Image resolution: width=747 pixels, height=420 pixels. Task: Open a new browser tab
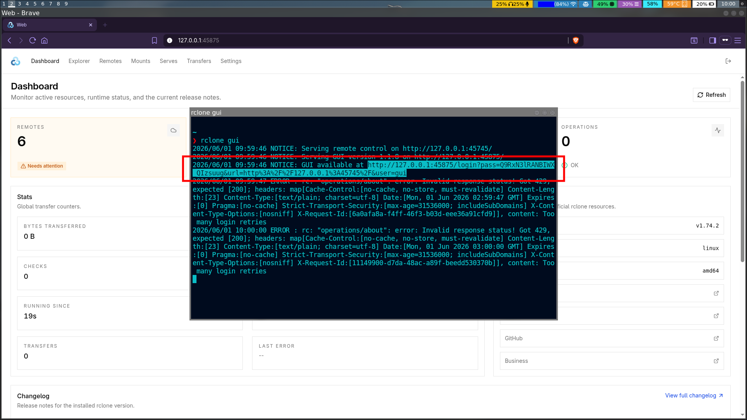point(105,25)
